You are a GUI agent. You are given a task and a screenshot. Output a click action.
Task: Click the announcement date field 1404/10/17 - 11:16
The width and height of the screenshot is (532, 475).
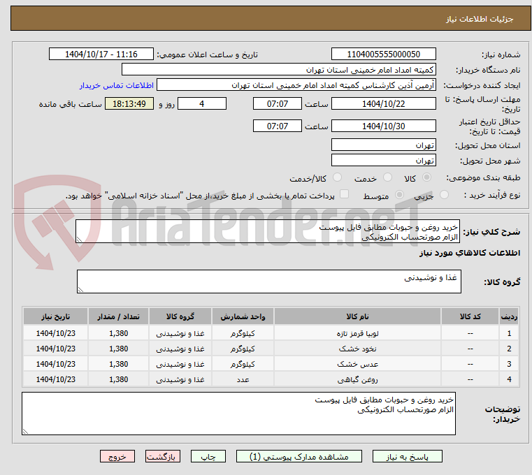coord(101,54)
